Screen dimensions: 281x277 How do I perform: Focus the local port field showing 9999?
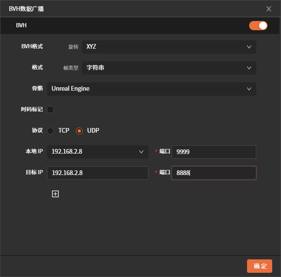tap(213, 152)
